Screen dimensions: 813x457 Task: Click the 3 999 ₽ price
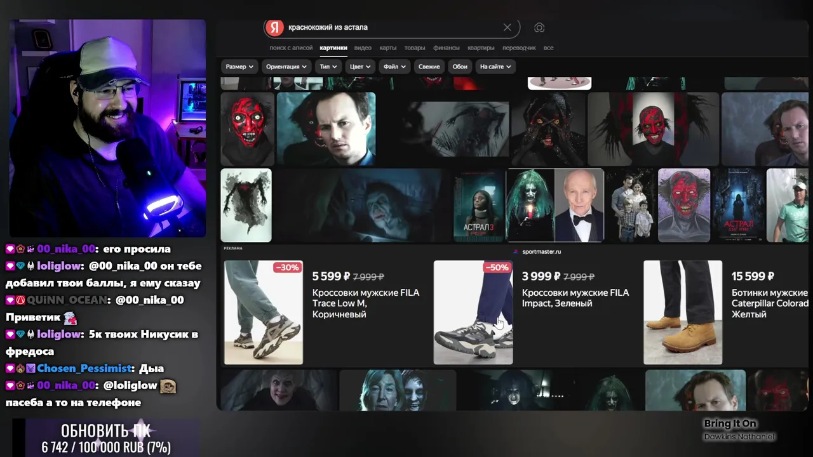coord(541,276)
